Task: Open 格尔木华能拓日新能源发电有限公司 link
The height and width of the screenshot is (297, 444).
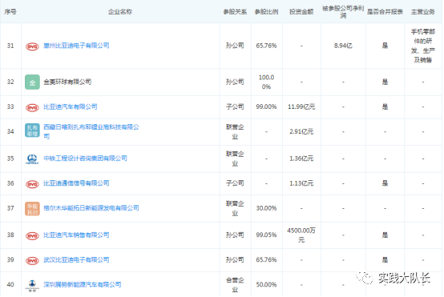Action: tap(91, 208)
